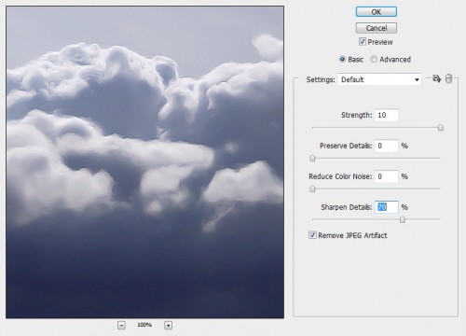Open the Settings Default dropdown
The width and height of the screenshot is (466, 336).
pos(379,79)
